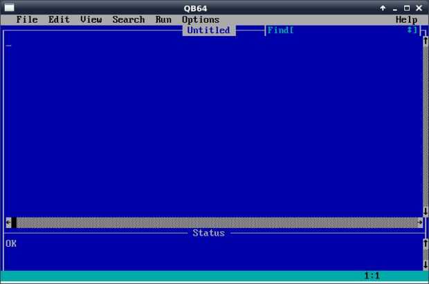
Task: Click the horizontal scrollbar black thumb
Action: tap(14, 223)
